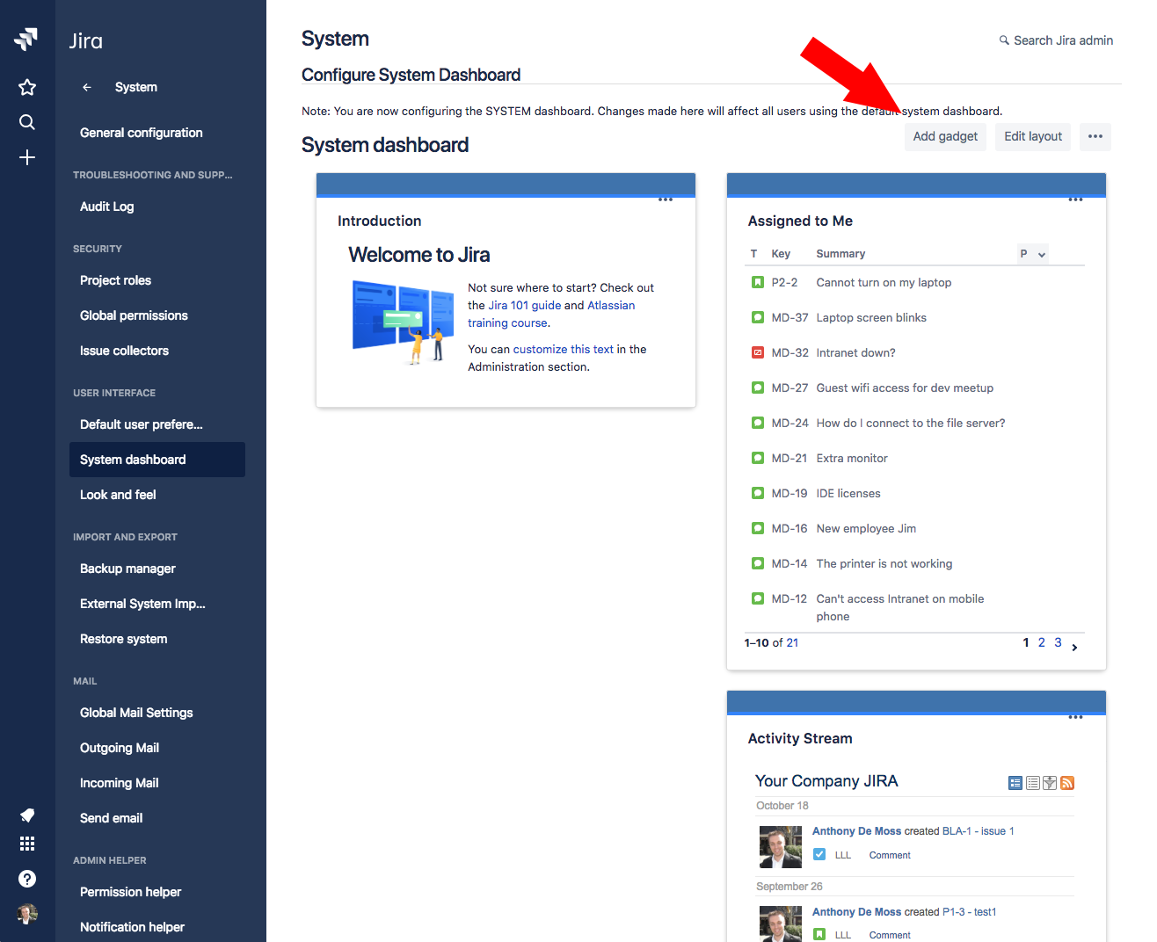Open starred and recent items

27,87
